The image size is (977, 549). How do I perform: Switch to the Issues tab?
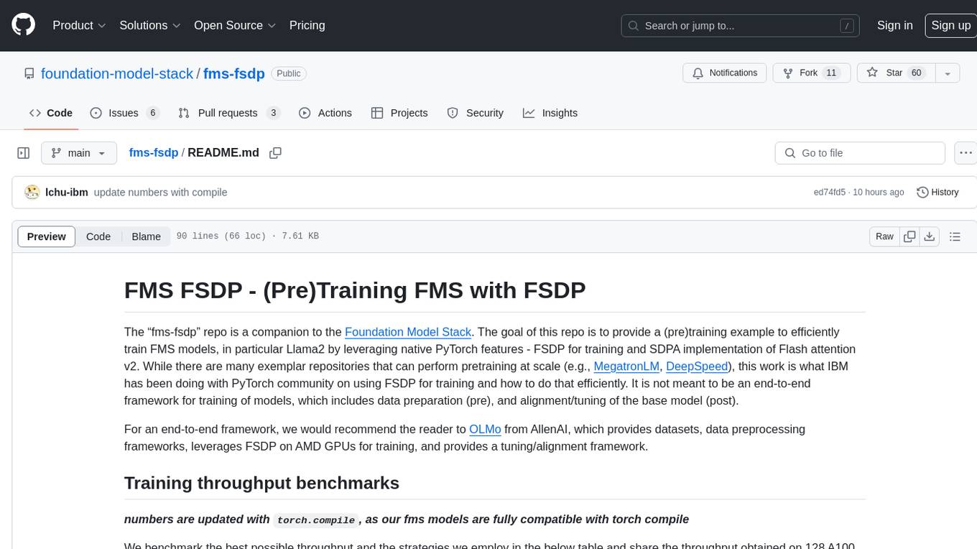(x=124, y=113)
